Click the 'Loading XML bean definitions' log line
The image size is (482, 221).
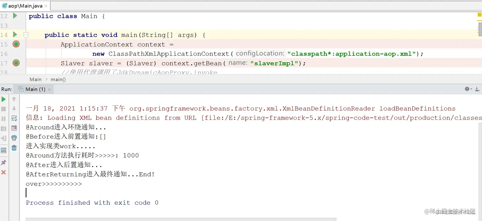[x=254, y=118]
